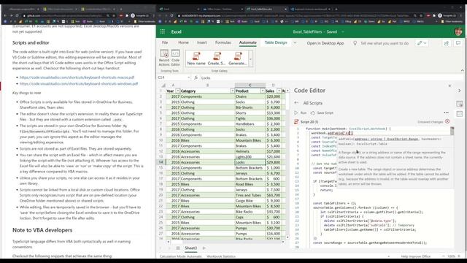Click the Script 20 script icon
The image size is (467, 263).
pyautogui.click(x=296, y=122)
